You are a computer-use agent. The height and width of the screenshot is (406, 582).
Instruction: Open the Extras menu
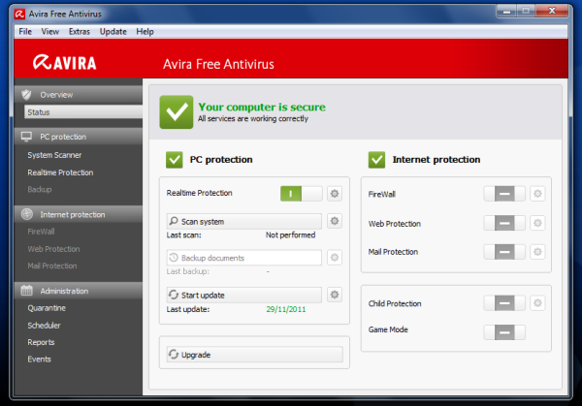click(81, 32)
